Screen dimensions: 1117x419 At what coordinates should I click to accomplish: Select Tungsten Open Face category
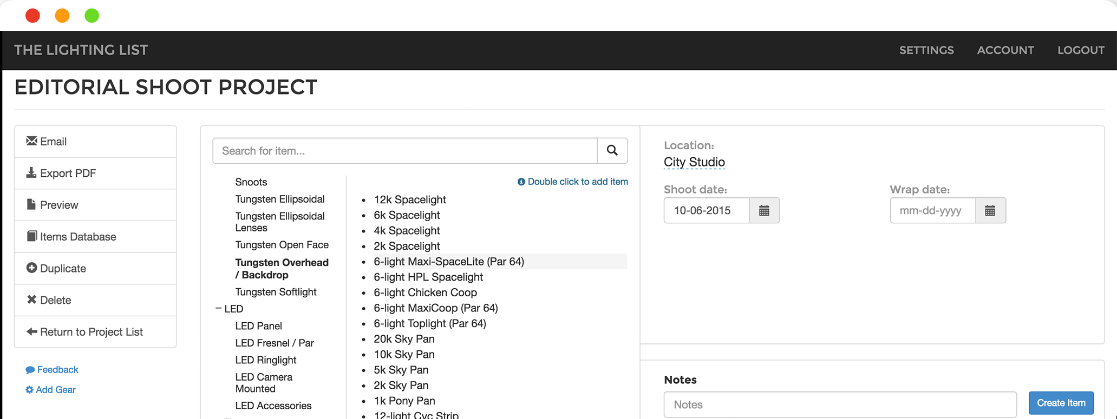click(282, 245)
